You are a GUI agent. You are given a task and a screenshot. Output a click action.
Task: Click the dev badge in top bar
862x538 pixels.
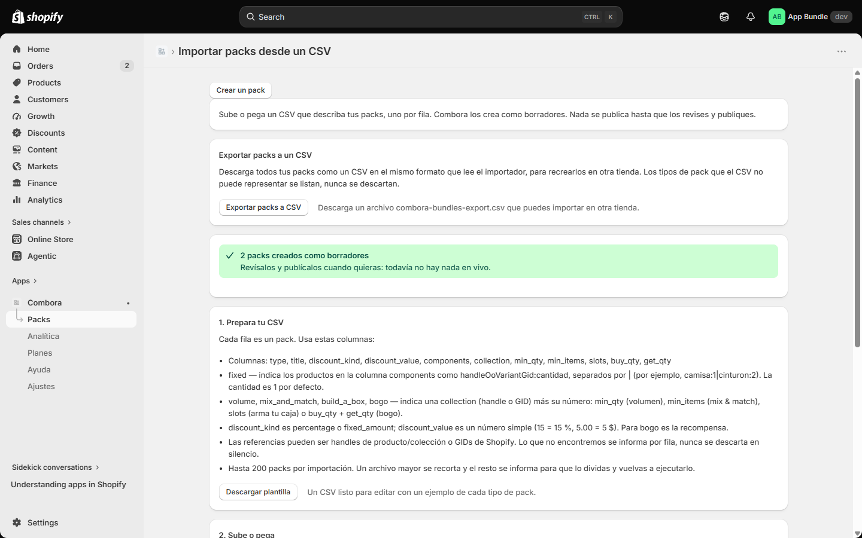pyautogui.click(x=841, y=17)
